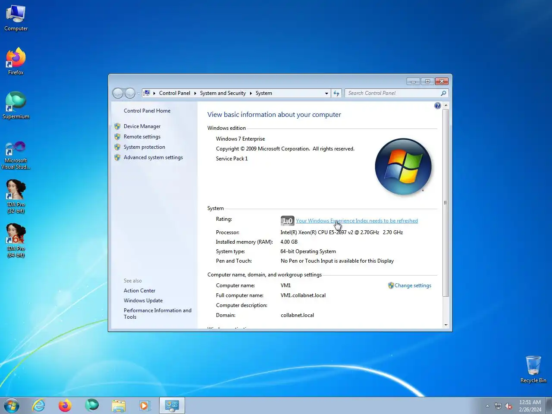
Task: Open Performance Information and Tools
Action: (157, 314)
